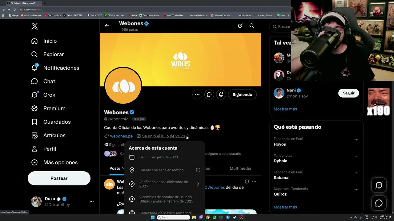This screenshot has height=221, width=394.
Task: Open Chat from the sidebar
Action: coord(43,81)
